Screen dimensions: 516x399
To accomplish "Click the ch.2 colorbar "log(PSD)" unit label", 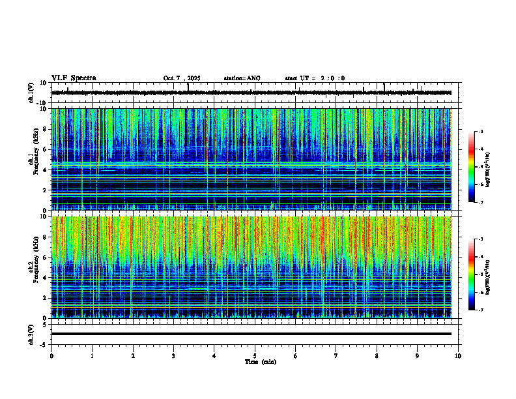I will tap(488, 277).
